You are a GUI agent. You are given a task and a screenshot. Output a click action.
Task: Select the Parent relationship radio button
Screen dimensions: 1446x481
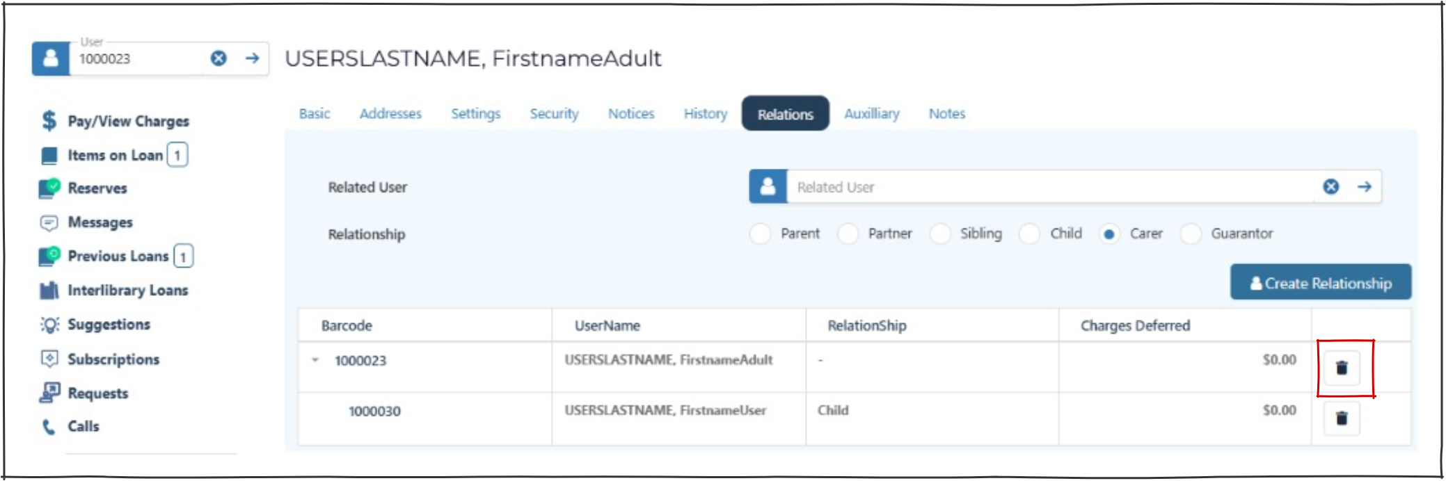pos(760,234)
